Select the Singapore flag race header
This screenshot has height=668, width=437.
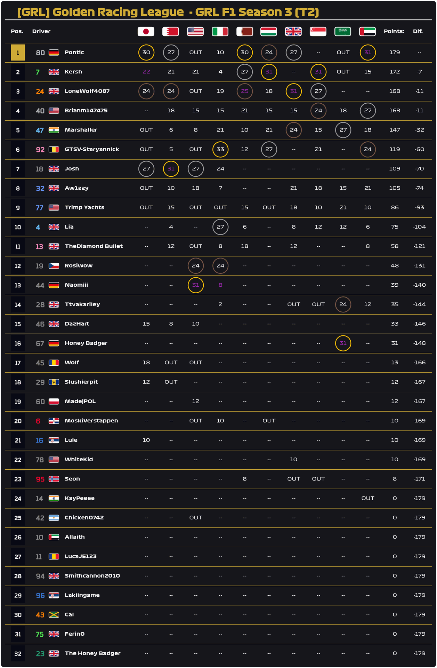coord(318,32)
